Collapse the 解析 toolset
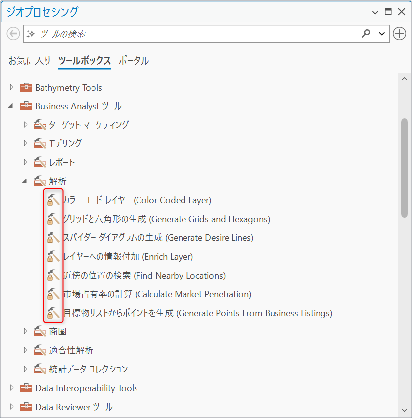412x418 pixels. pyautogui.click(x=25, y=182)
